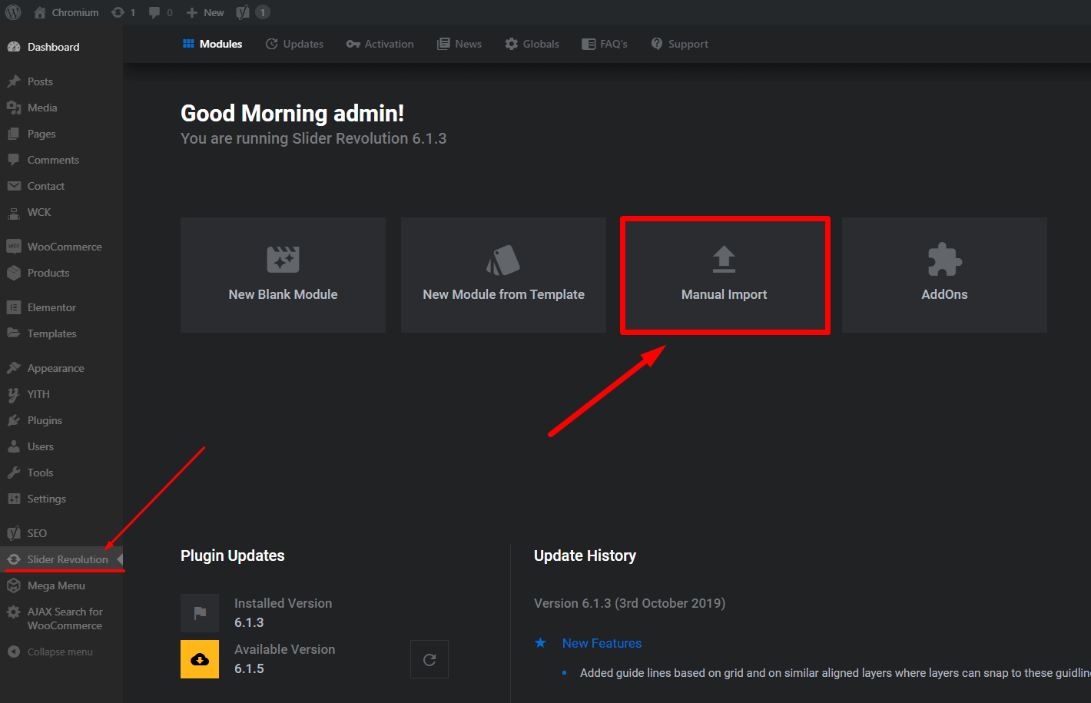
Task: Open Chromium site home link
Action: click(66, 12)
